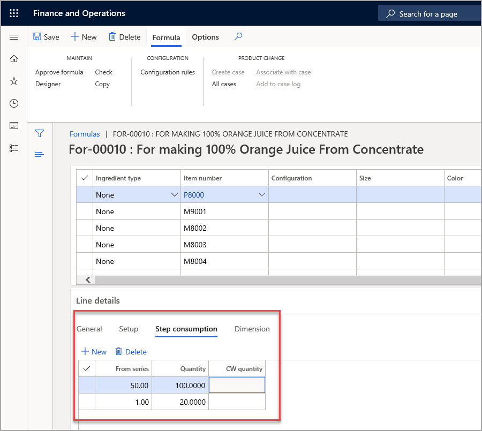
Task: Select all rows in step consumption grid
Action: [x=87, y=368]
